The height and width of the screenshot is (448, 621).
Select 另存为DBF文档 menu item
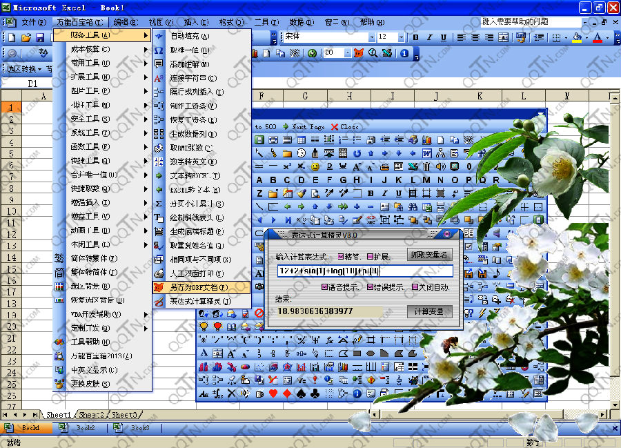199,287
